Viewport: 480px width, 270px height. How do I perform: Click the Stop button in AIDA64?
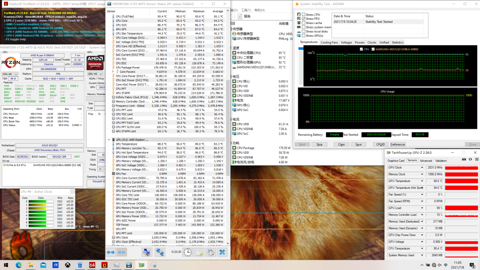319,144
